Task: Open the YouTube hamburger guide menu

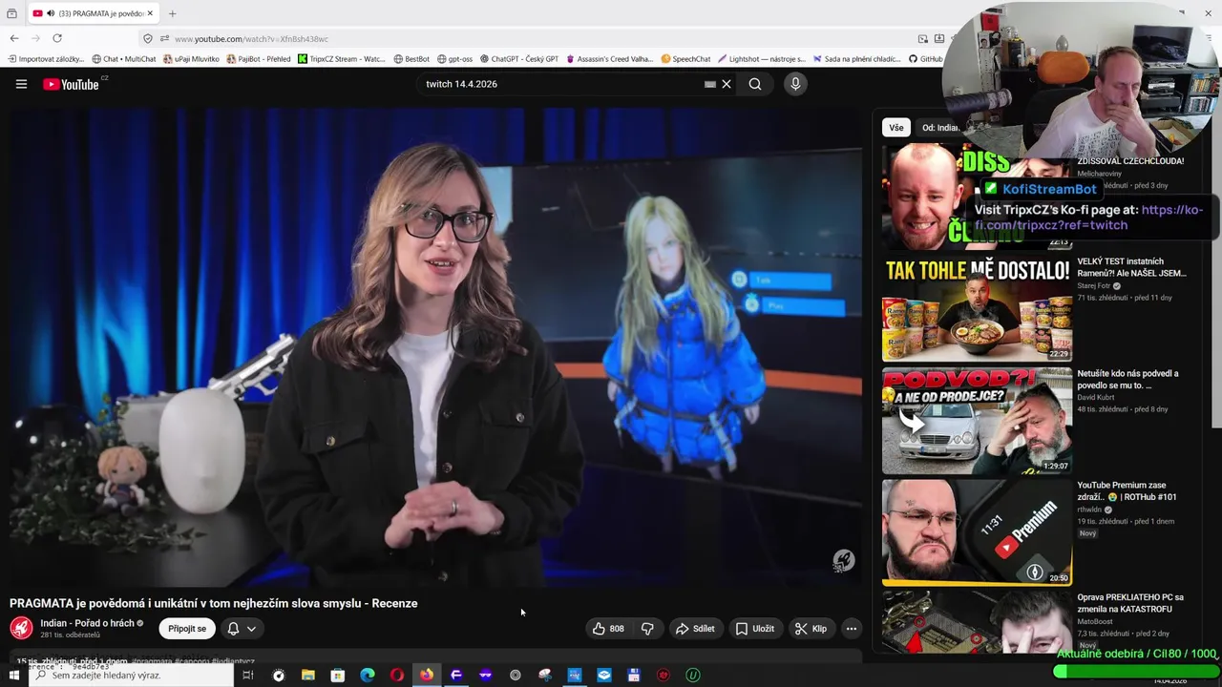Action: (x=21, y=84)
